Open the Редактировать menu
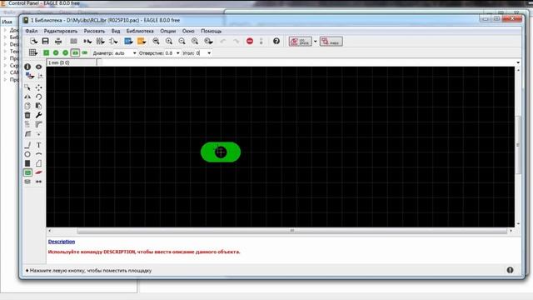533x300 pixels. pos(61,31)
